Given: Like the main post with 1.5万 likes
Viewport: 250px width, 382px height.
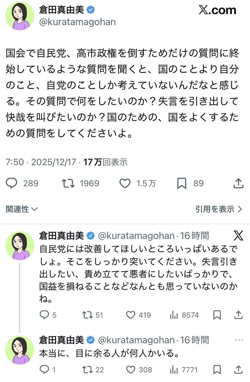Looking at the screenshot, I should [124, 183].
